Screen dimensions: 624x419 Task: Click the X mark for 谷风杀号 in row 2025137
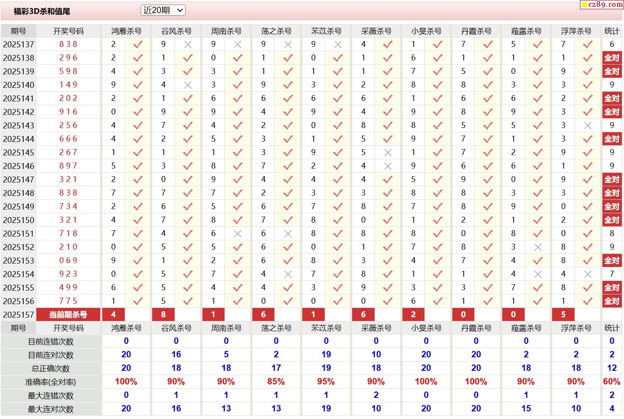pos(188,44)
